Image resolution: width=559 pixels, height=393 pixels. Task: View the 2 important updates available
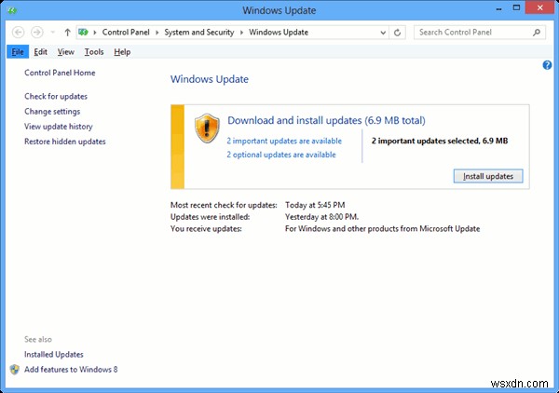pyautogui.click(x=284, y=141)
